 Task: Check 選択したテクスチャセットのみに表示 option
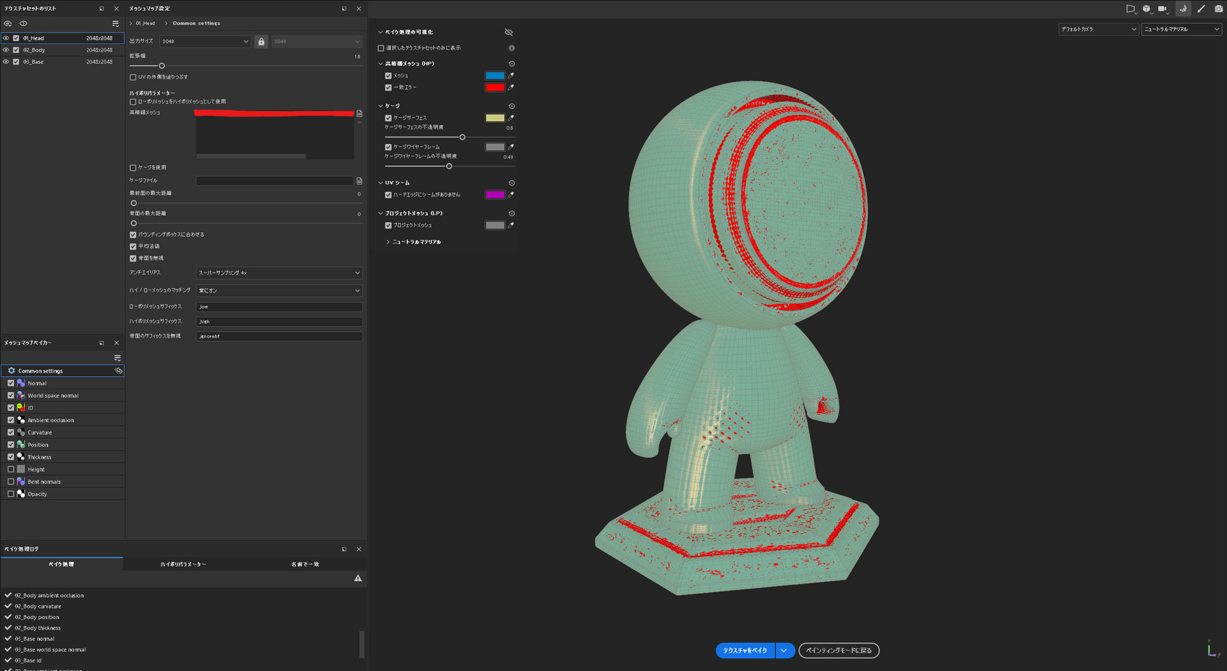(381, 48)
